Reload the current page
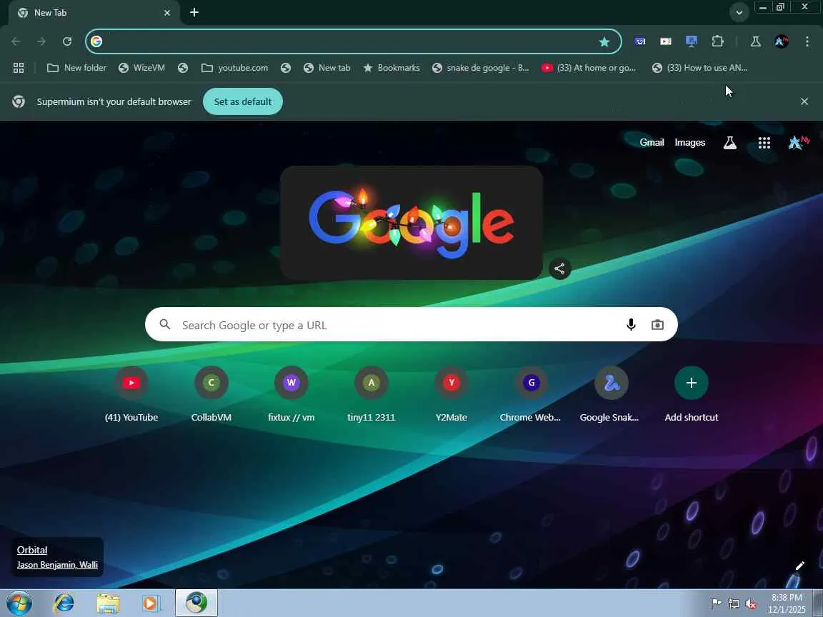The height and width of the screenshot is (617, 823). point(67,41)
